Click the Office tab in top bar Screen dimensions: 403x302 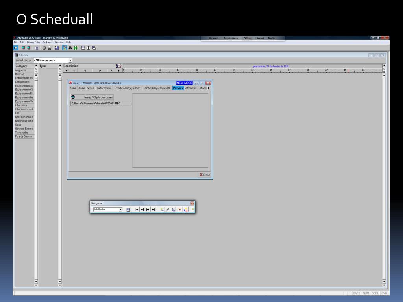click(x=247, y=38)
